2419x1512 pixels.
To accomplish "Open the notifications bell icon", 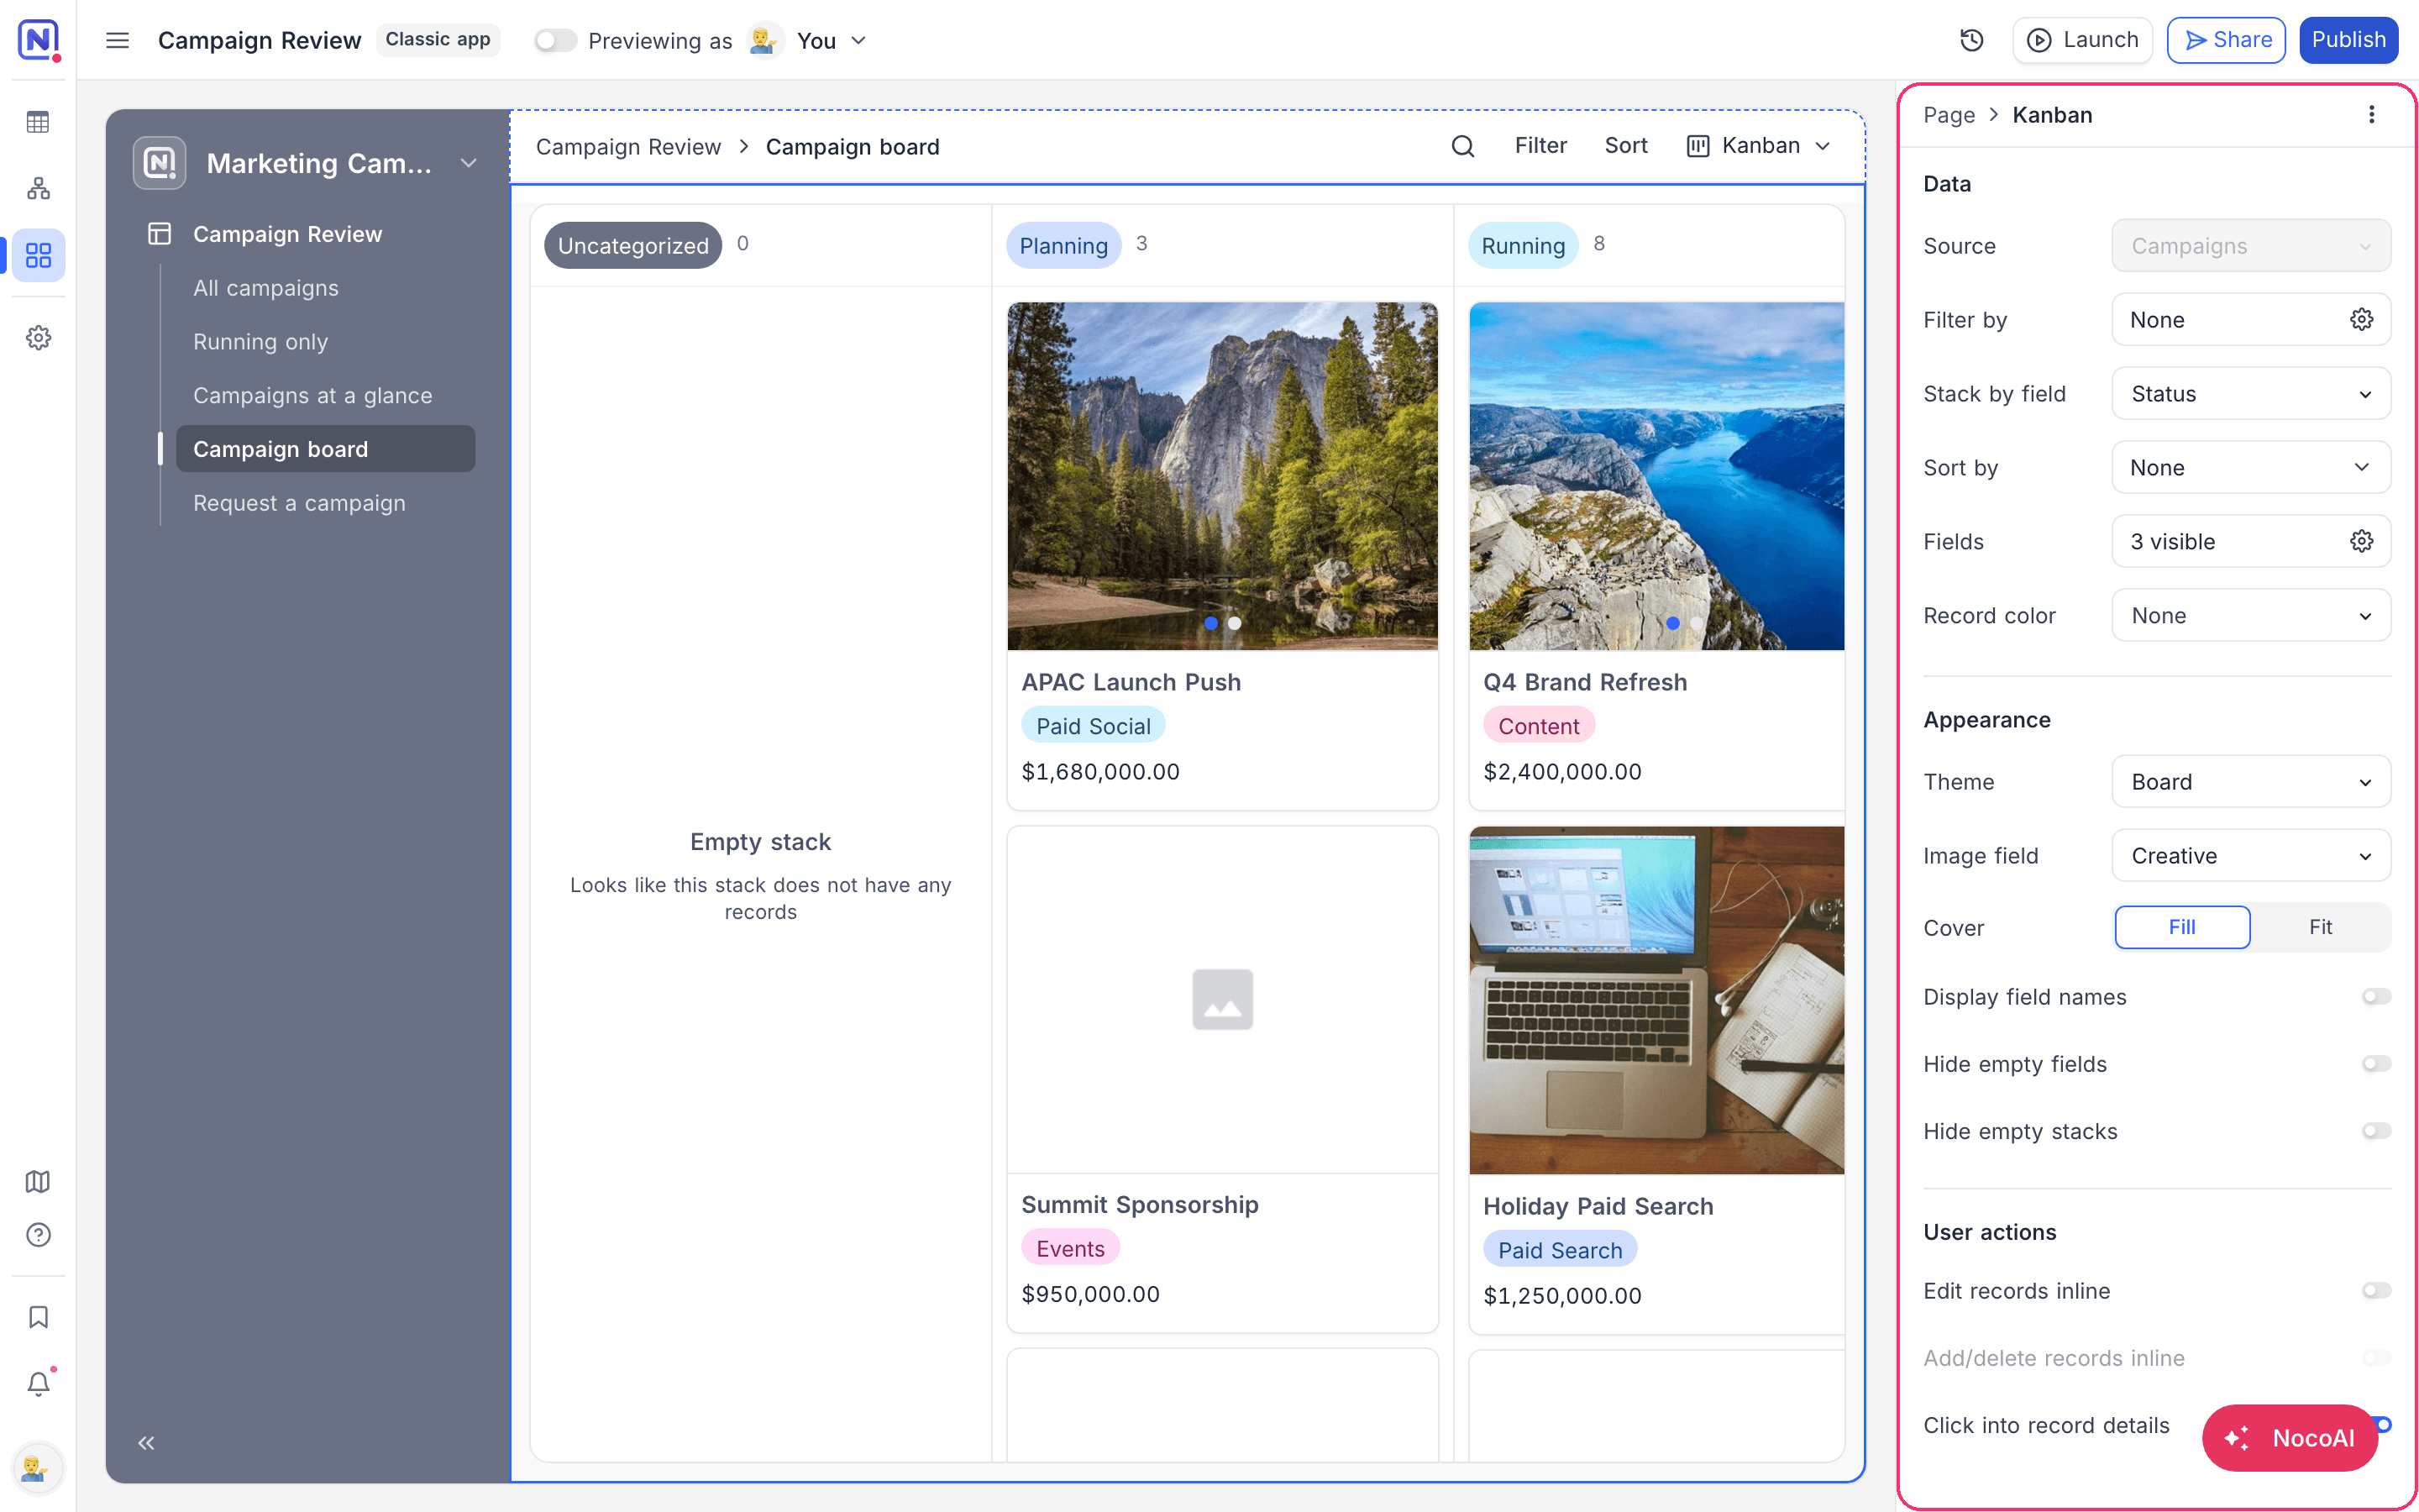I will [38, 1383].
